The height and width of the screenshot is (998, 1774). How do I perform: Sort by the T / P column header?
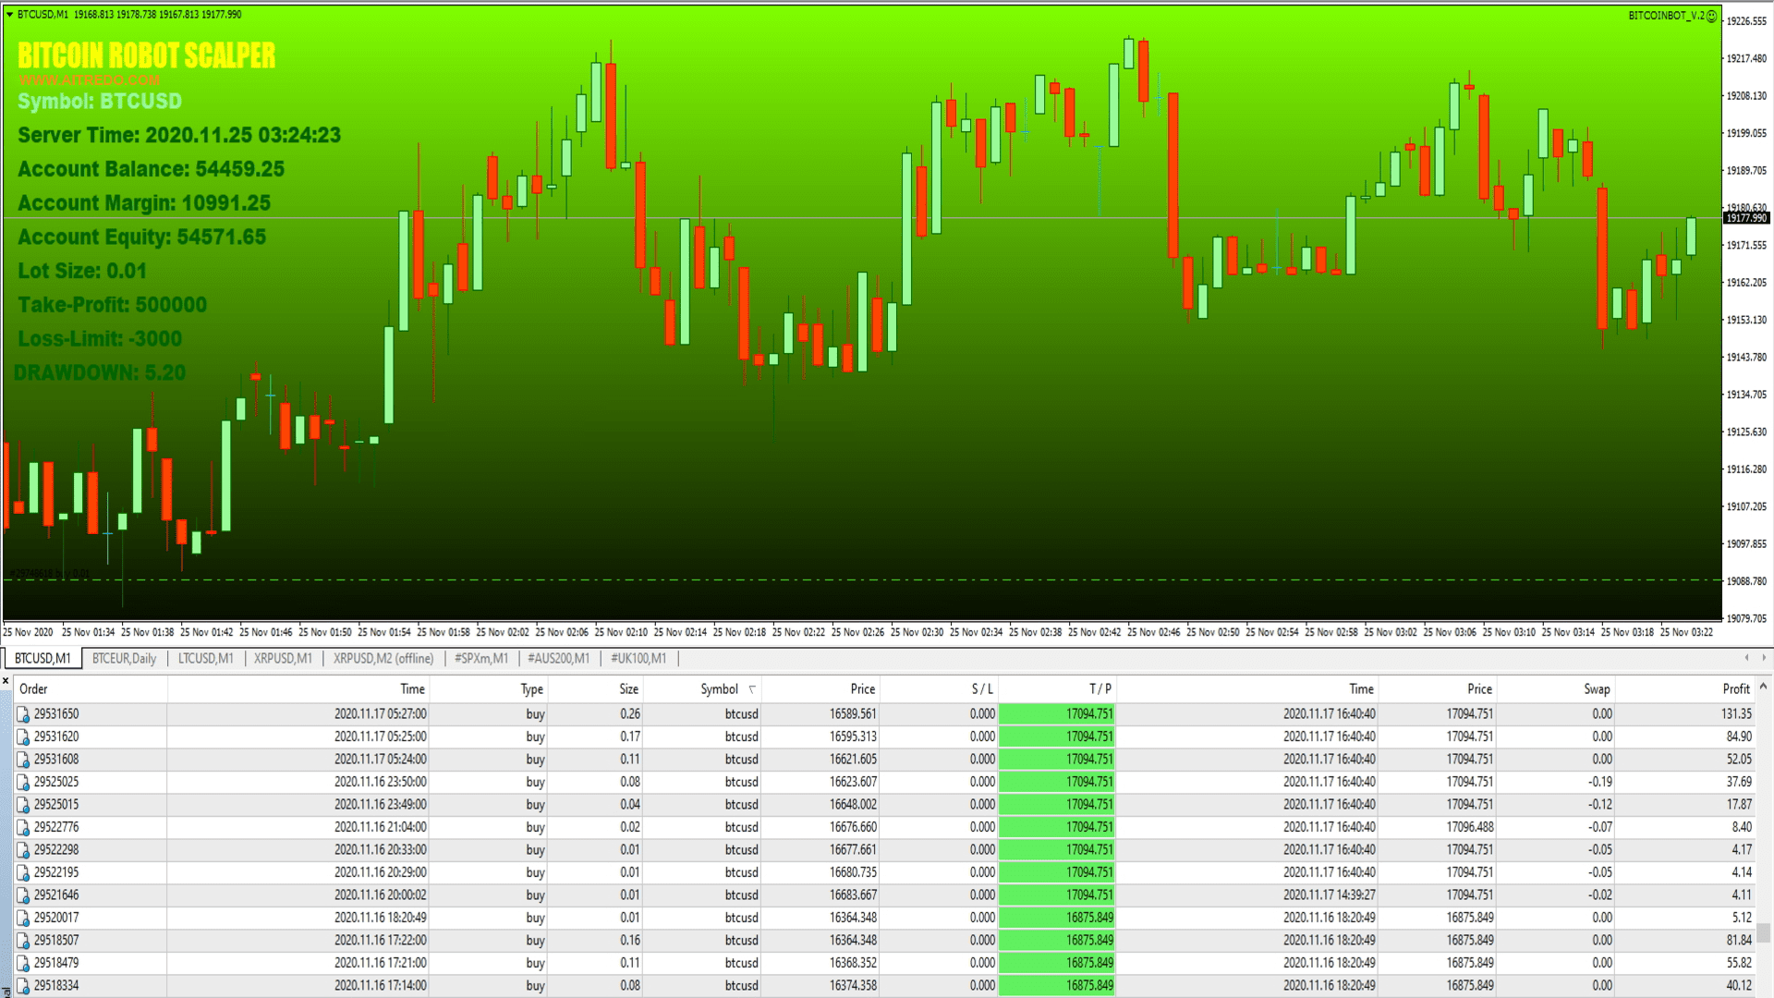point(1057,689)
